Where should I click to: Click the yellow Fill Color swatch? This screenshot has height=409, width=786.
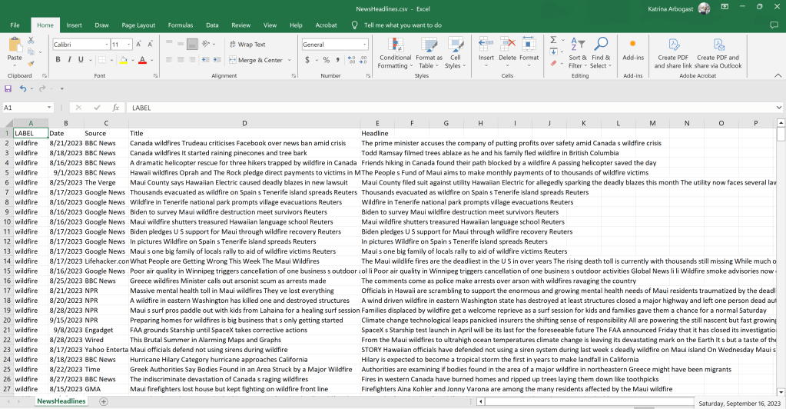coord(123,59)
